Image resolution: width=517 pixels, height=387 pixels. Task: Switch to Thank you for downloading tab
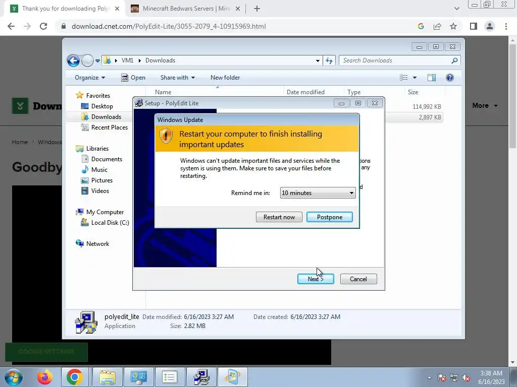coord(65,9)
